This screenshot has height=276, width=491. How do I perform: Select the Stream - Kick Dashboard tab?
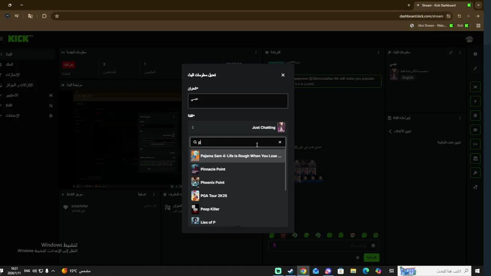444,5
